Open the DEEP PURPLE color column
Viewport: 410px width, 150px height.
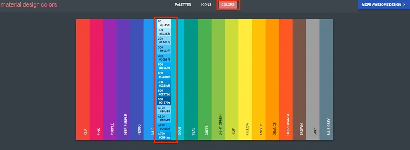coord(124,80)
